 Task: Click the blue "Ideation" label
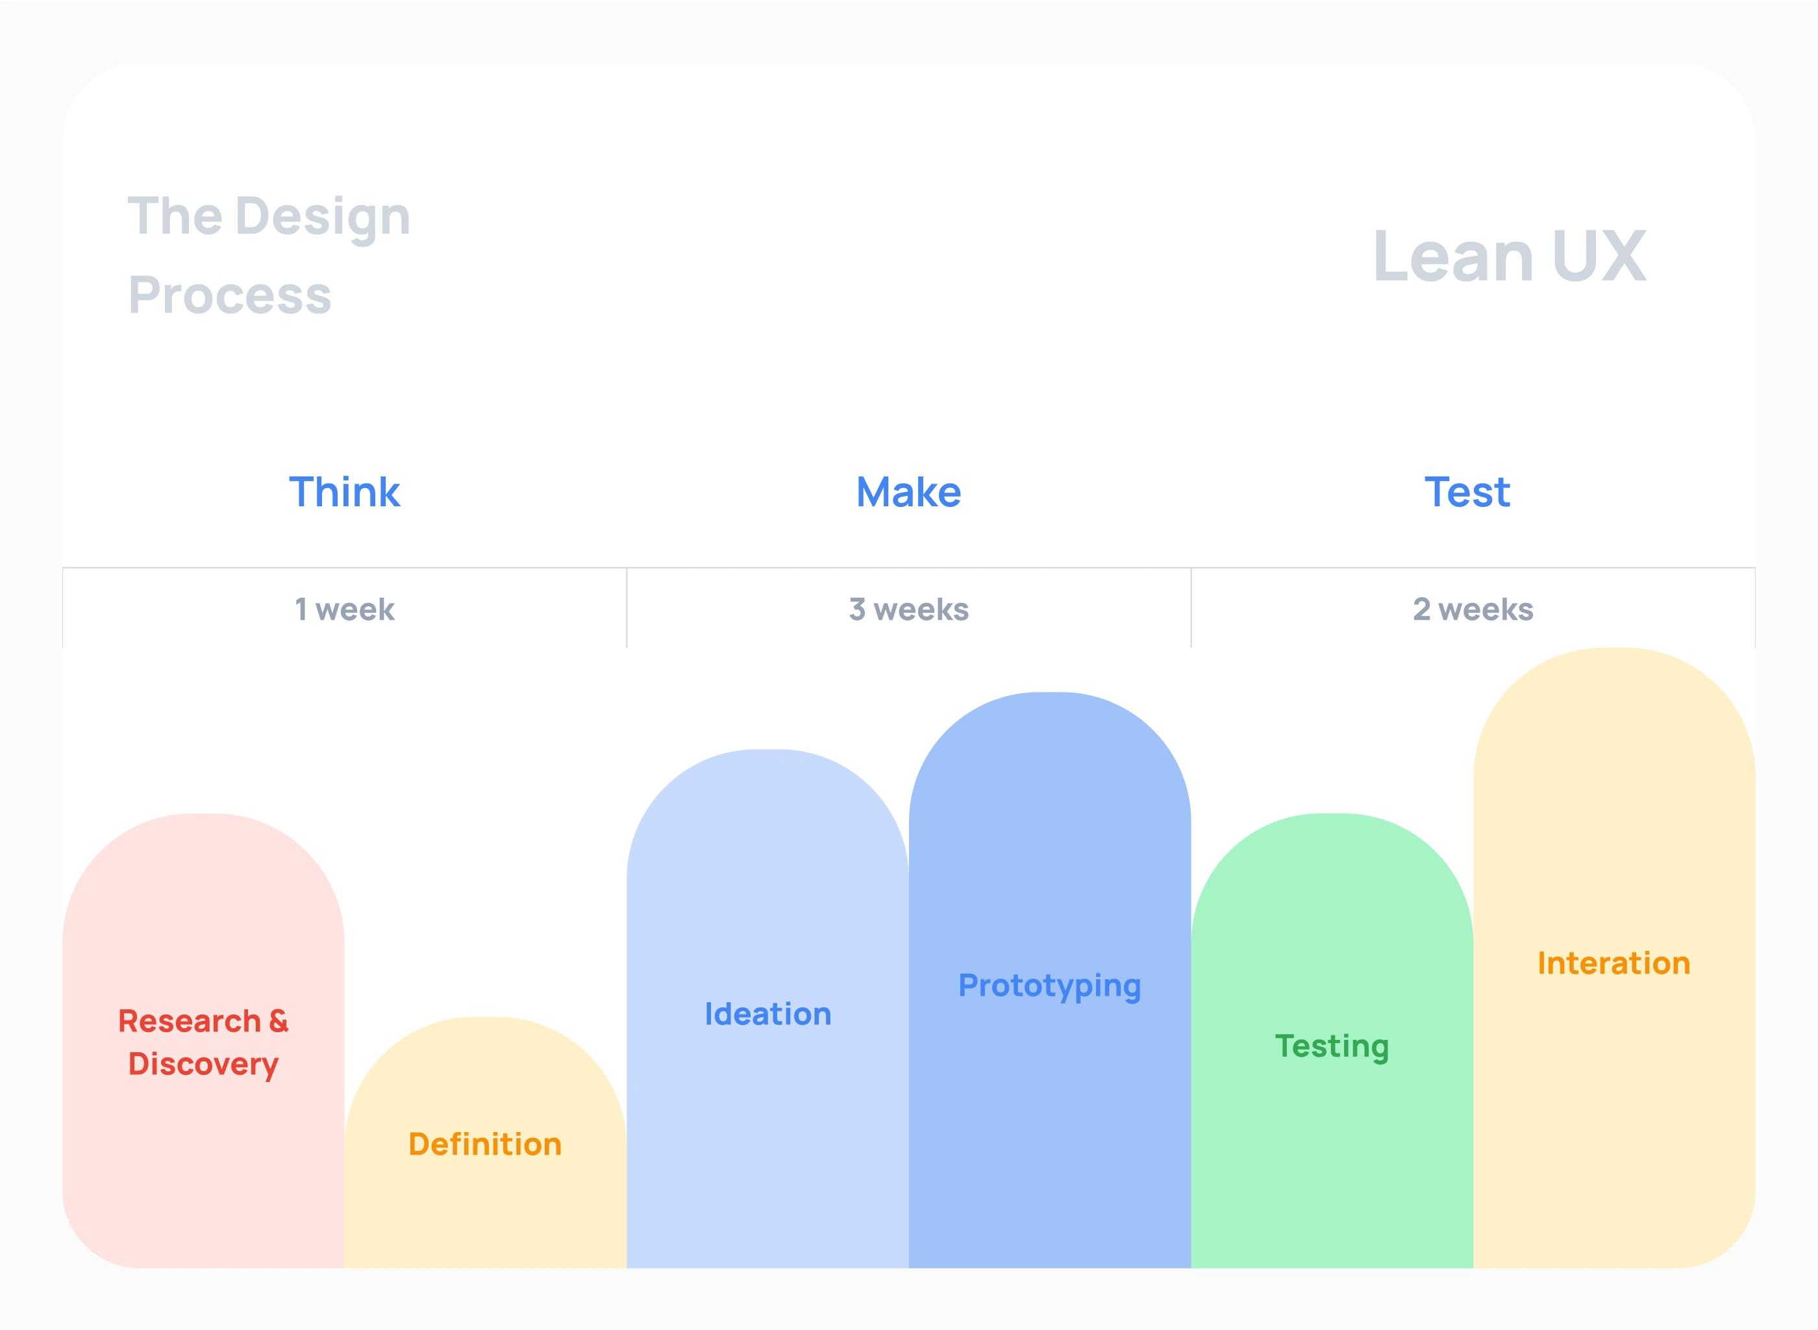click(x=767, y=1014)
